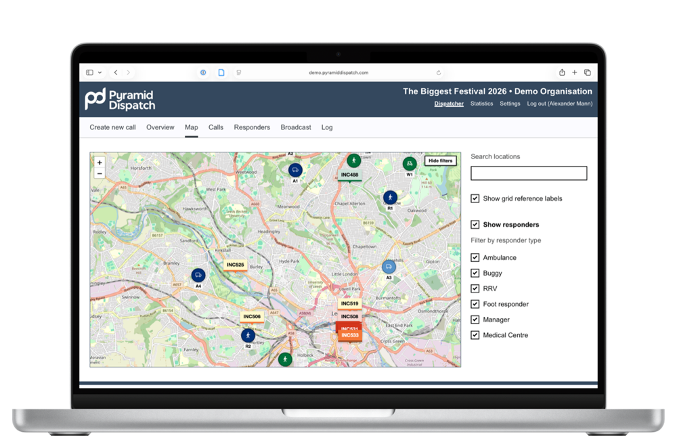This screenshot has height=440, width=677.
Task: Open the browser sidebar dropdown chevron
Action: (99, 72)
